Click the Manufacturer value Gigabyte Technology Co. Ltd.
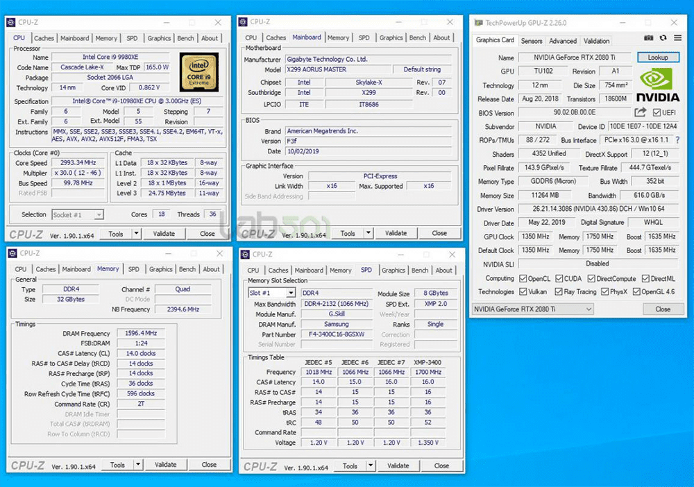The height and width of the screenshot is (487, 694). point(369,59)
